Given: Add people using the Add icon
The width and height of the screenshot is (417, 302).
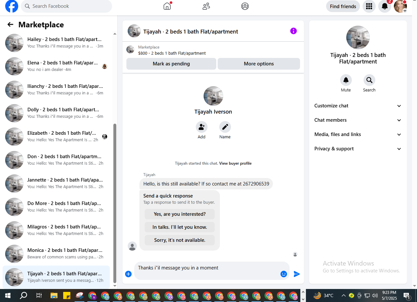Looking at the screenshot, I should [x=202, y=127].
